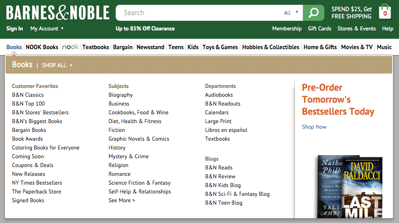The width and height of the screenshot is (399, 223).
Task: Select the nook logo in navigation
Action: pos(70,47)
